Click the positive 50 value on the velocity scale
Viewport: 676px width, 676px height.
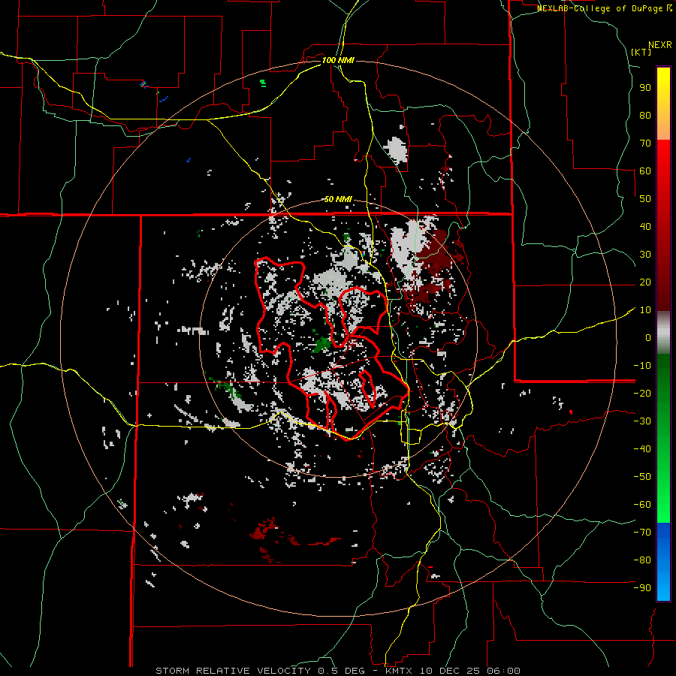(645, 199)
